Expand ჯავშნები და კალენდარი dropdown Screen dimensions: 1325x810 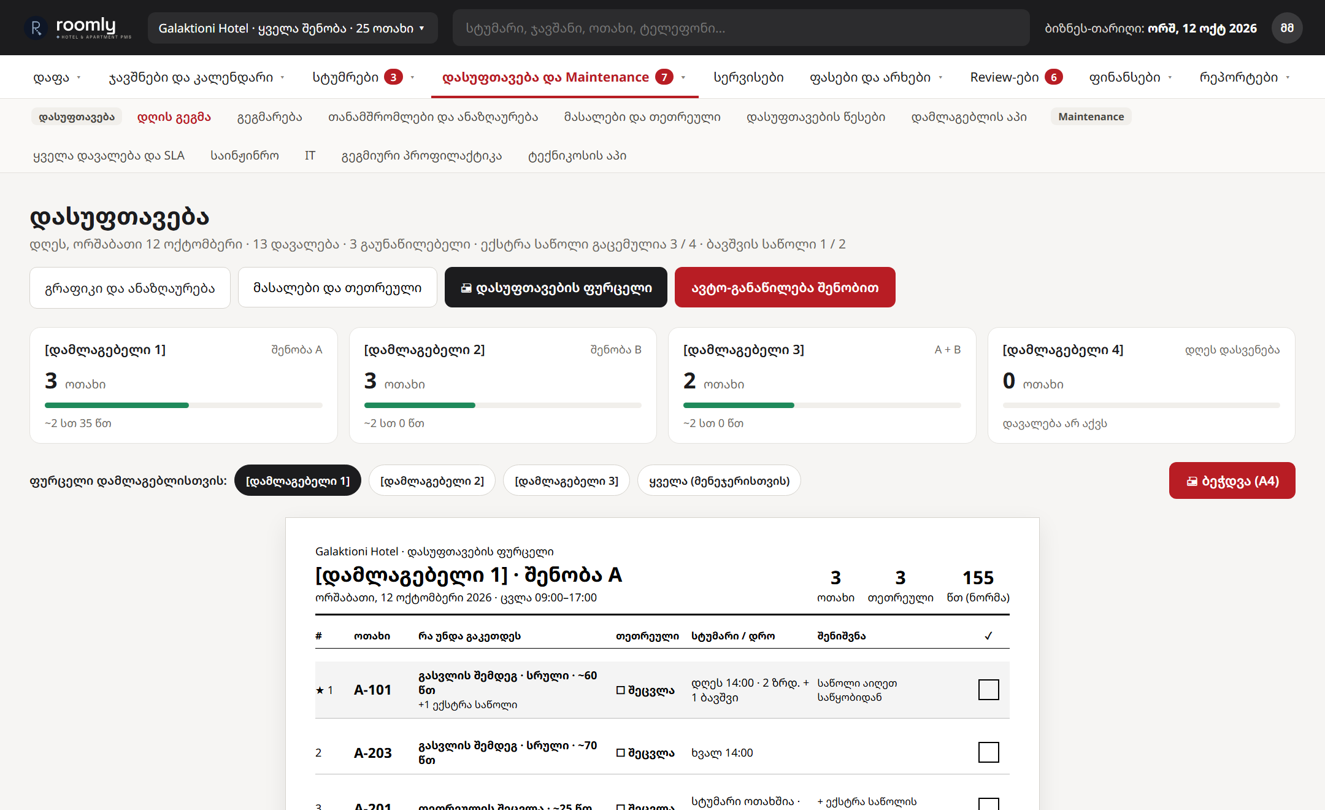click(x=282, y=78)
